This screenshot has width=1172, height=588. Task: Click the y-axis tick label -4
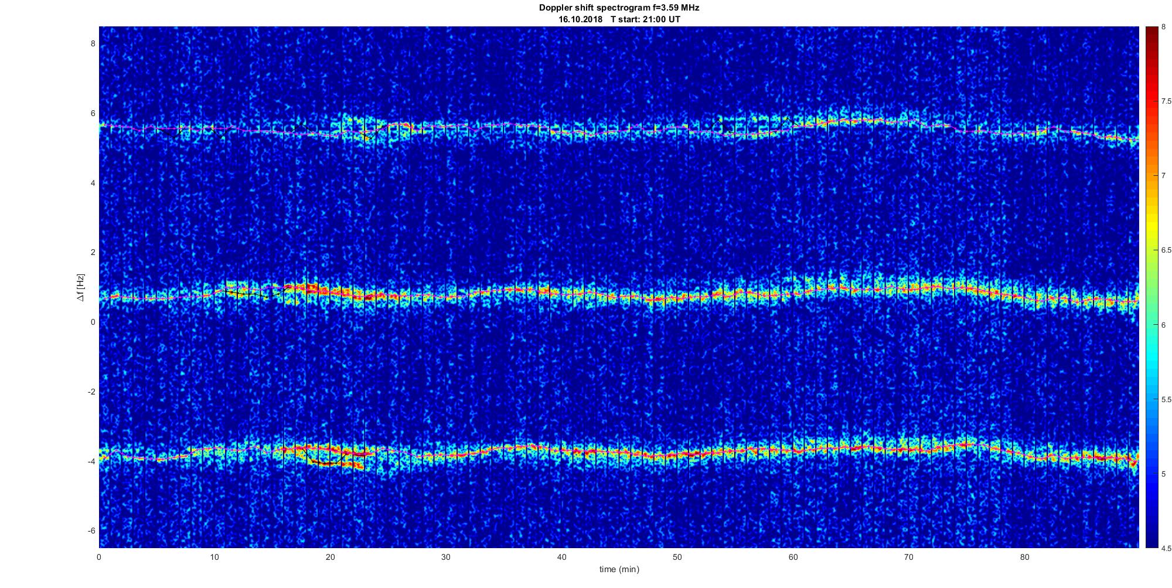point(91,461)
